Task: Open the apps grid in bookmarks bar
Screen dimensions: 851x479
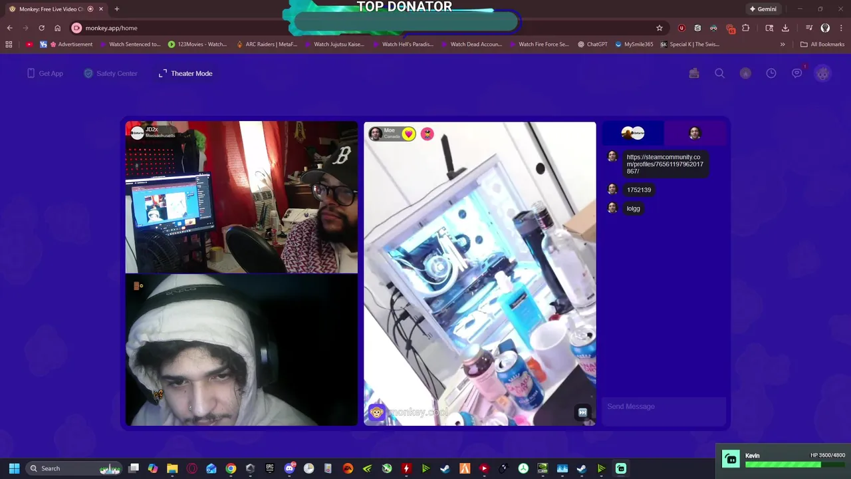Action: (x=9, y=45)
